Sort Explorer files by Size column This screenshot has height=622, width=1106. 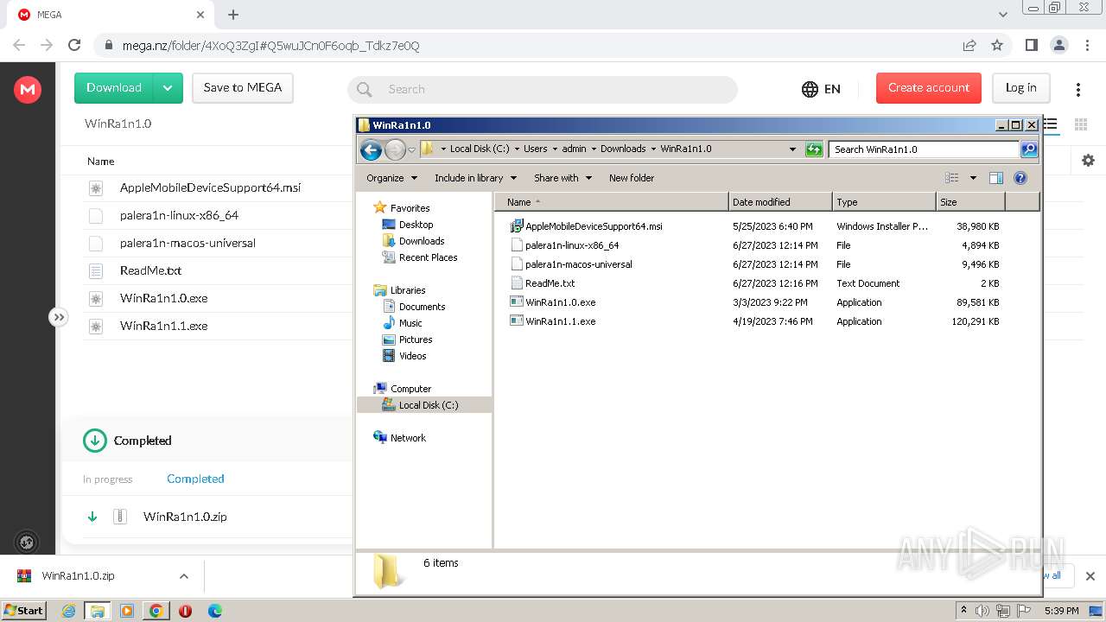(971, 202)
